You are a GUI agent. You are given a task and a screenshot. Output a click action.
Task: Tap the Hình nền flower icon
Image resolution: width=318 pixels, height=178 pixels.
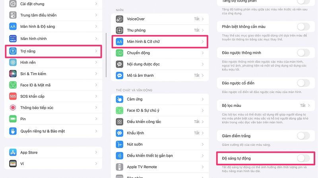[13, 62]
